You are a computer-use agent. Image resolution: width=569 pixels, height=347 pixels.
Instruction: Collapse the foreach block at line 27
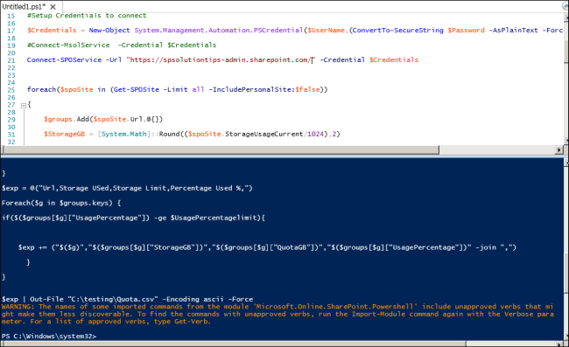point(24,106)
